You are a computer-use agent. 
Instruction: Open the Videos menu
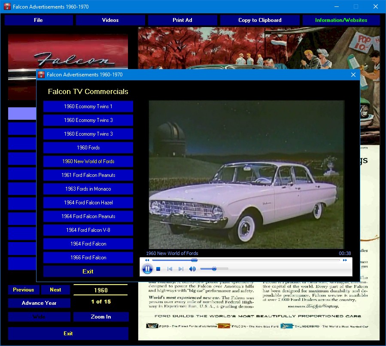(x=110, y=20)
